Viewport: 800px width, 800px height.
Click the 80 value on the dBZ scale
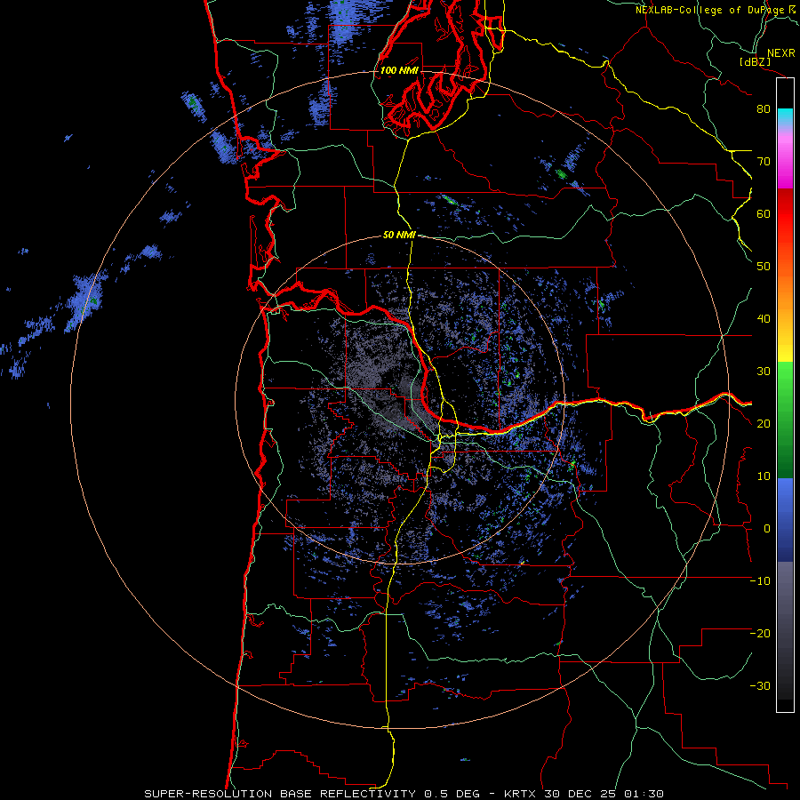point(764,109)
